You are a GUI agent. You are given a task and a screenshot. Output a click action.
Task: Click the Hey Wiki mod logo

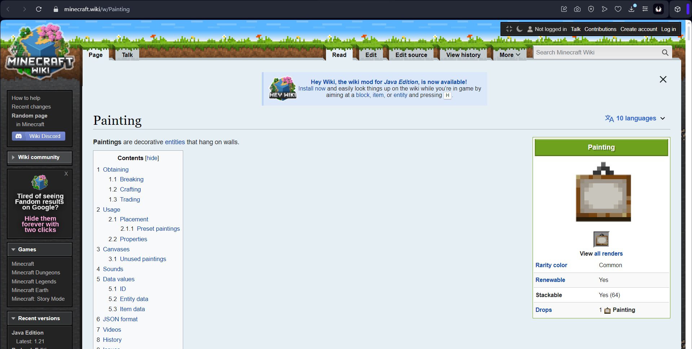click(x=283, y=89)
